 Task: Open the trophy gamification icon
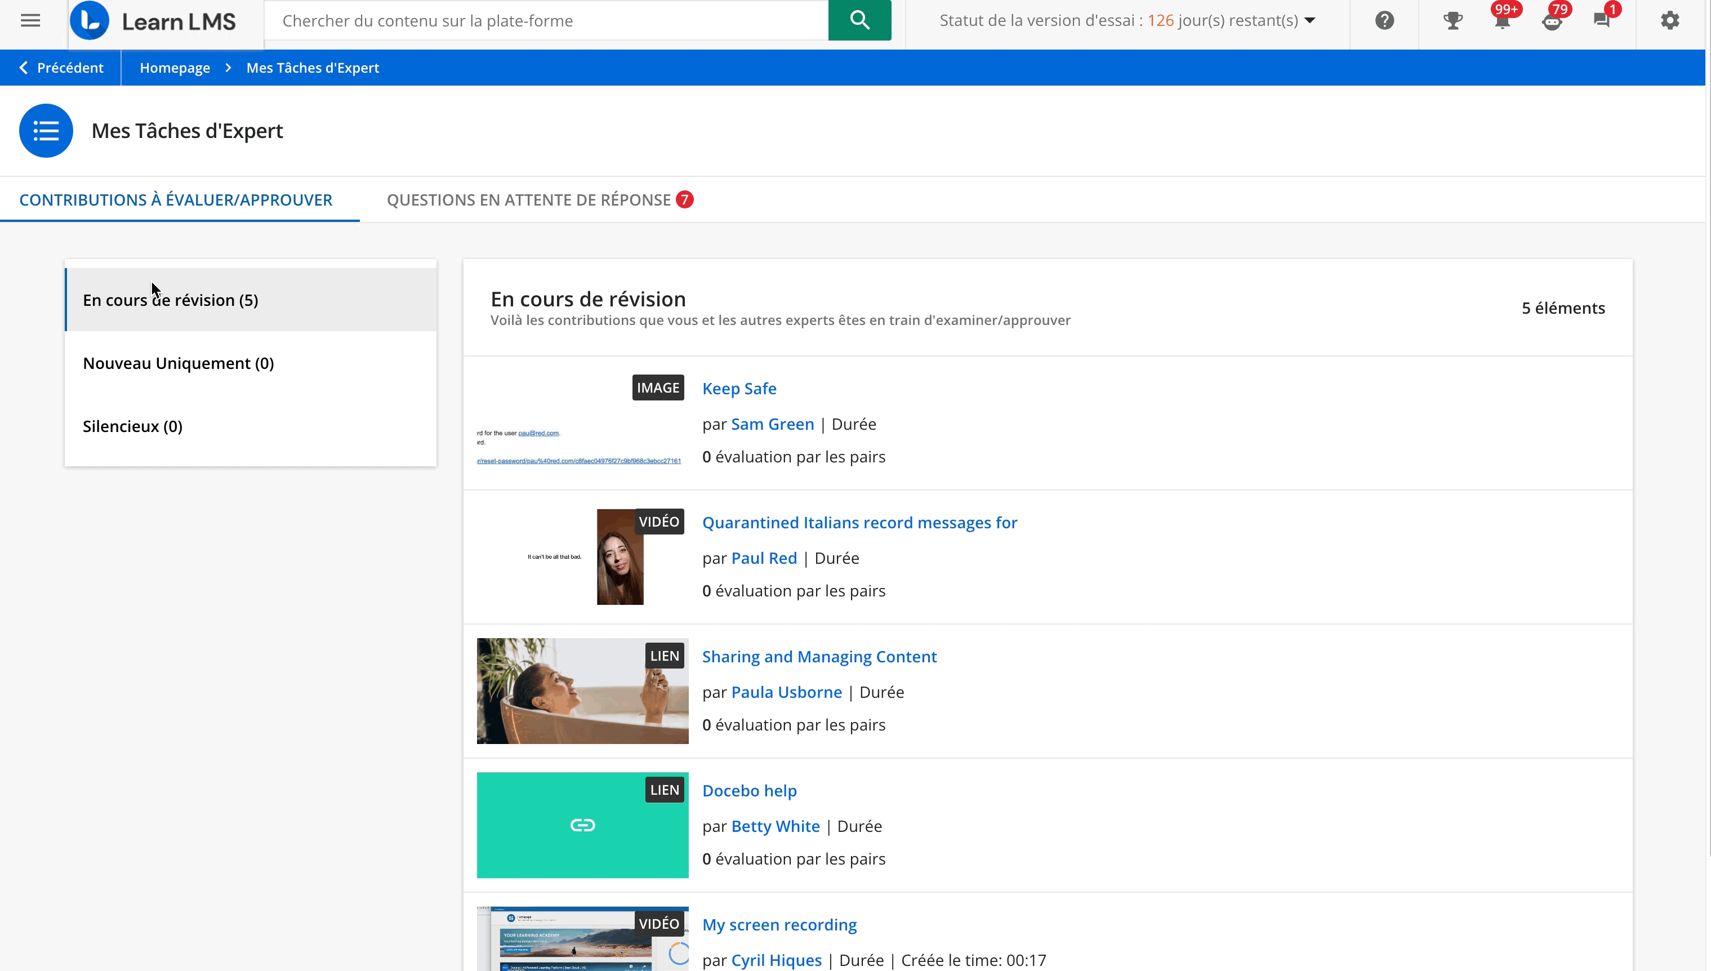1452,21
